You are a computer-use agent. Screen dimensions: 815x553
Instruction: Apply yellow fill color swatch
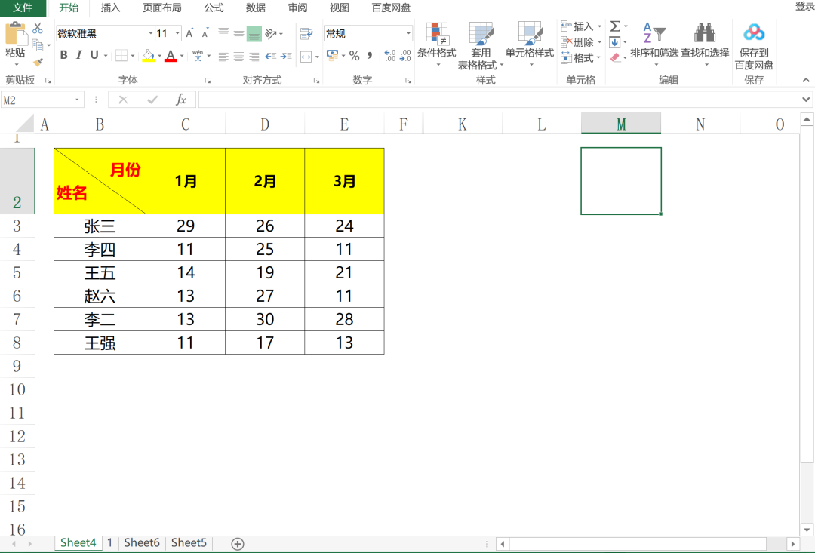[x=149, y=56]
